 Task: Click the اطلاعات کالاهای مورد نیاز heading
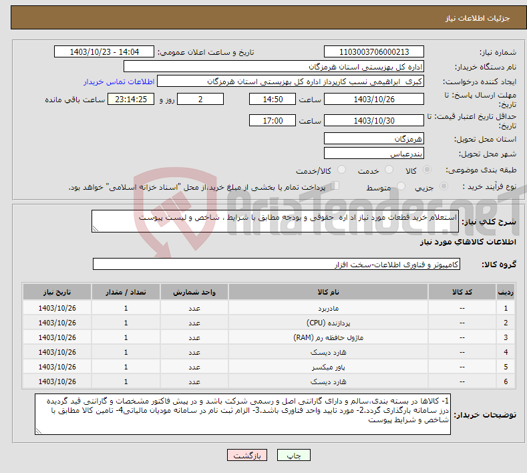(468, 242)
